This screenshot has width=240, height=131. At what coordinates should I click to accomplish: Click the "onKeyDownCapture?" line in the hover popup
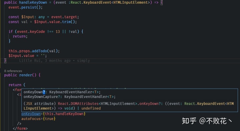coord(69,97)
